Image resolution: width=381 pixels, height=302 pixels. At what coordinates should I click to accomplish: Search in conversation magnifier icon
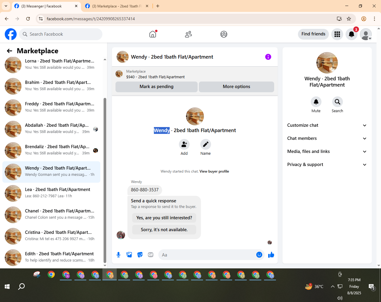coord(337,102)
